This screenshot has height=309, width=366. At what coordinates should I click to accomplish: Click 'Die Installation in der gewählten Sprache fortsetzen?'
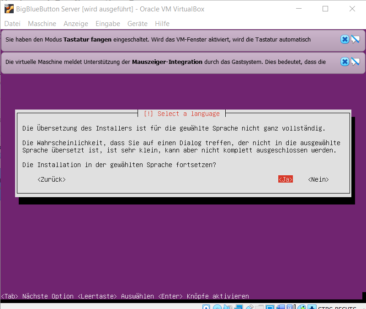(x=119, y=165)
